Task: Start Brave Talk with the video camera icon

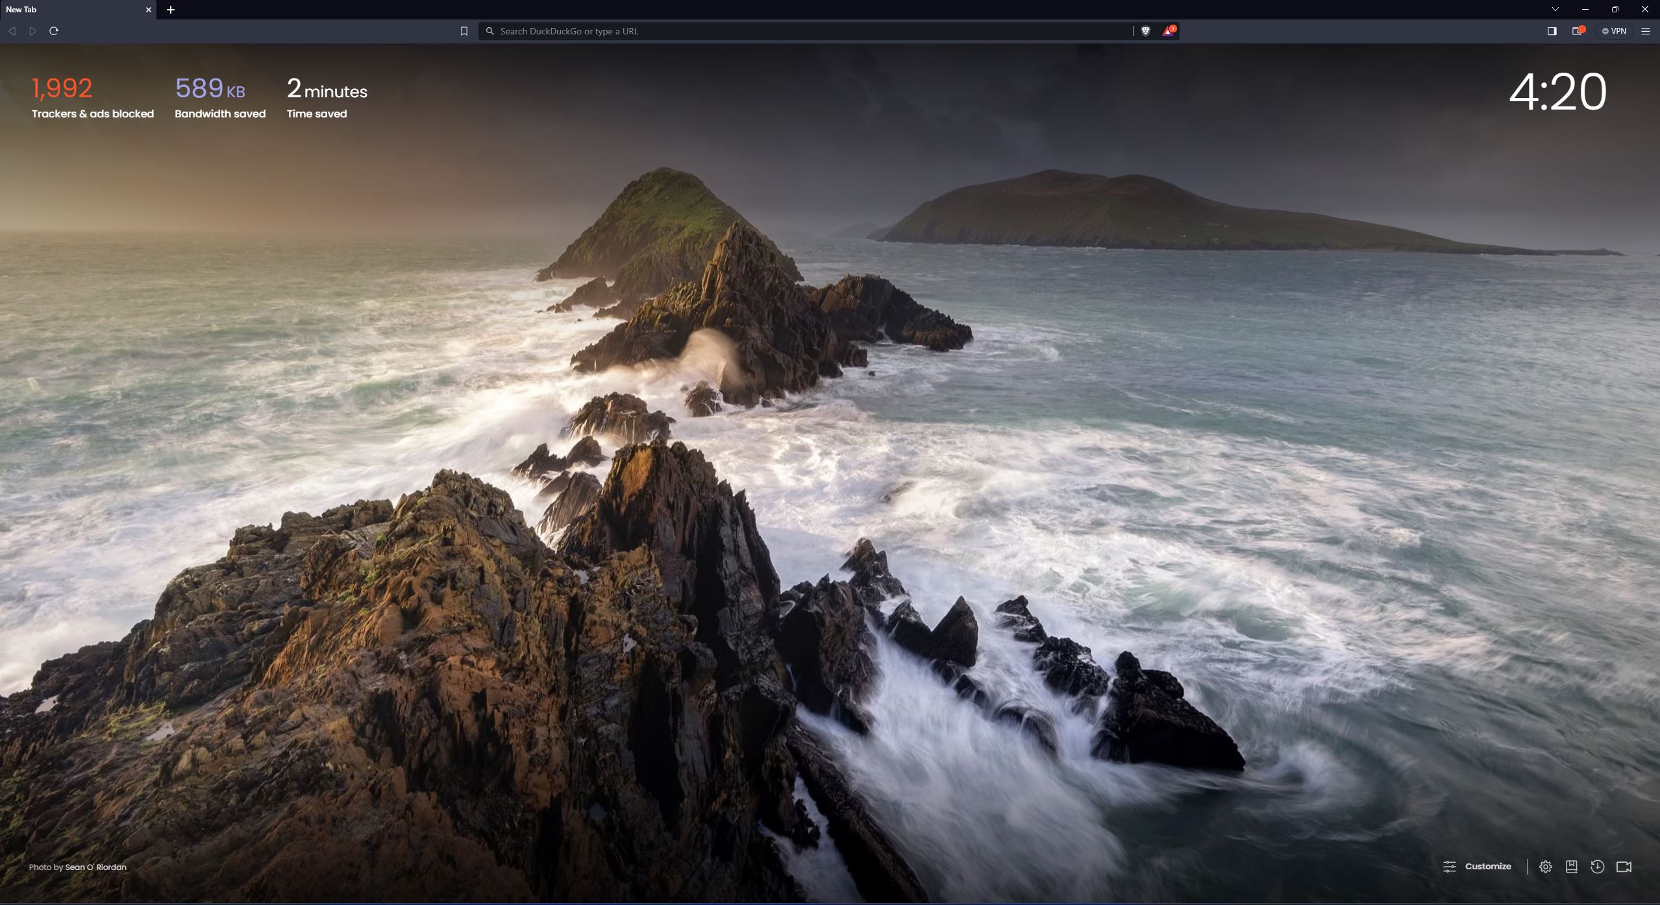Action: pyautogui.click(x=1624, y=867)
